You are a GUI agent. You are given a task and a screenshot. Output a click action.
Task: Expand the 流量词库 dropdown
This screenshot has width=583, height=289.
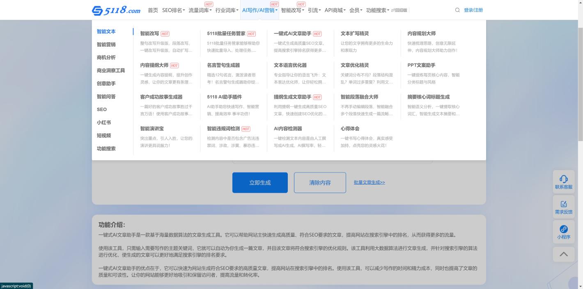[200, 10]
